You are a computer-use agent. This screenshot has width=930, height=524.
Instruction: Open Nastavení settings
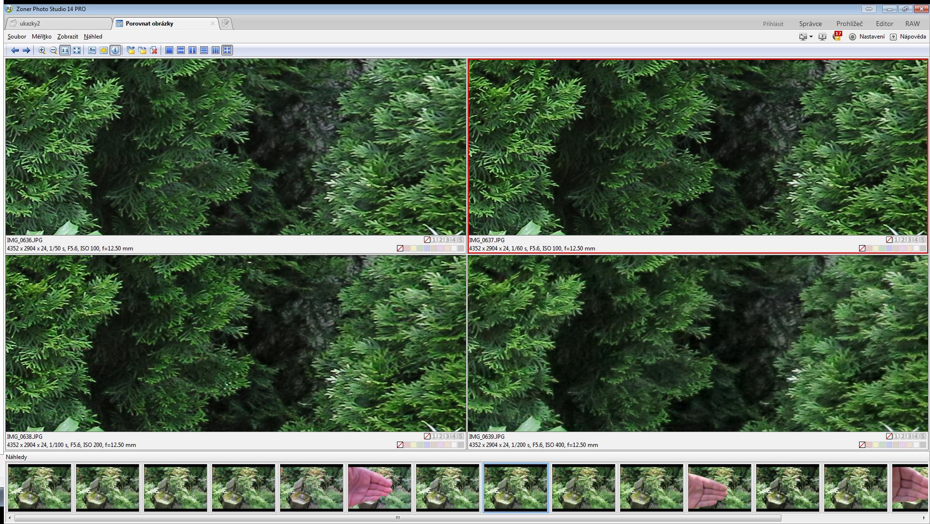(867, 37)
